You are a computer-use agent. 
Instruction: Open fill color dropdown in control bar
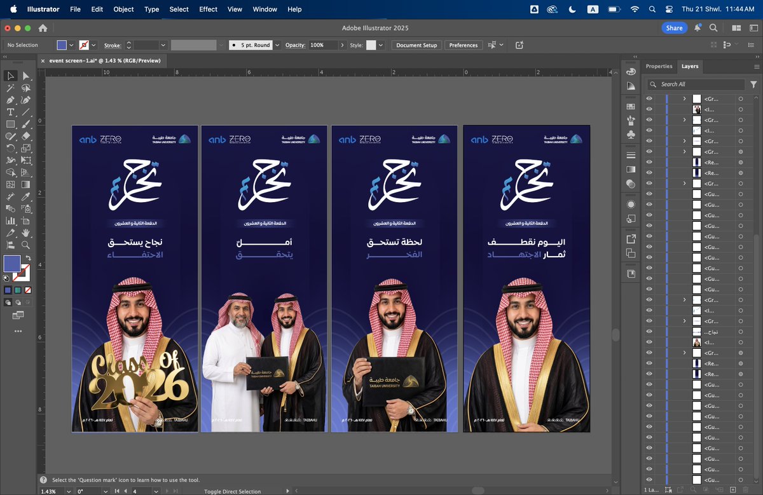pyautogui.click(x=72, y=45)
